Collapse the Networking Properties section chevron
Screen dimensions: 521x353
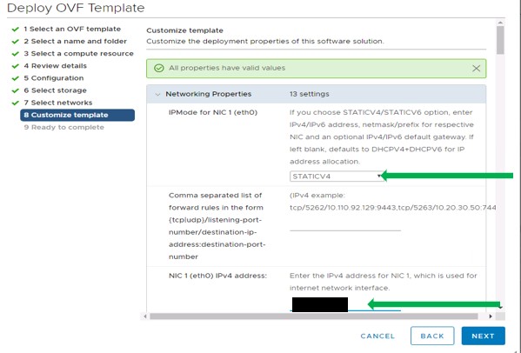[157, 94]
